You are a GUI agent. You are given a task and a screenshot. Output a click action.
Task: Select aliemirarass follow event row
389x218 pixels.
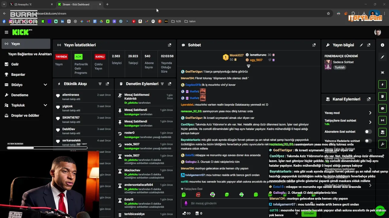(83, 97)
